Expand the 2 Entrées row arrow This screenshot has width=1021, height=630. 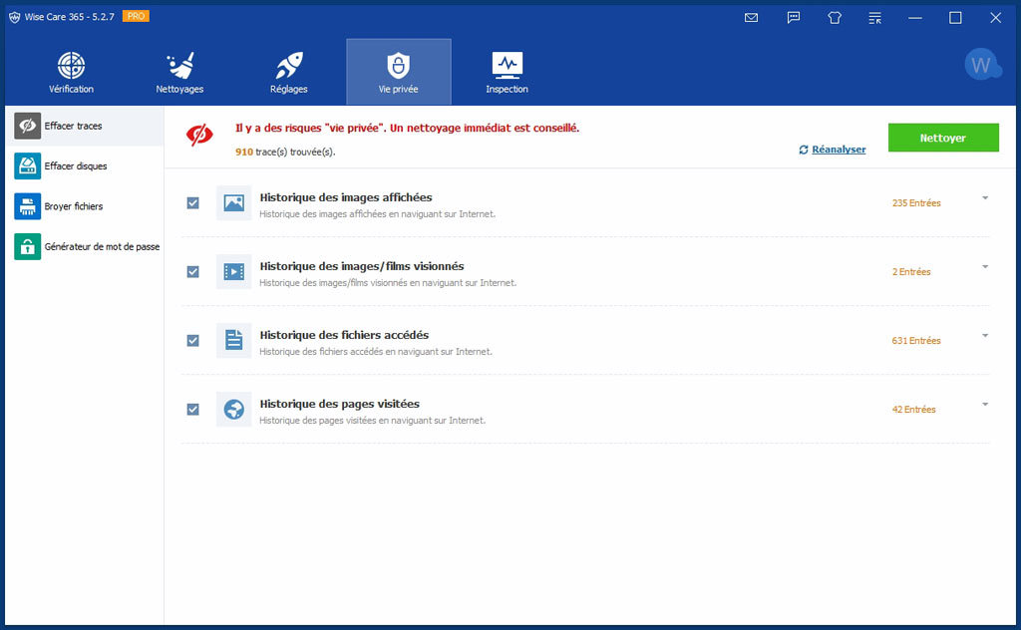[985, 267]
